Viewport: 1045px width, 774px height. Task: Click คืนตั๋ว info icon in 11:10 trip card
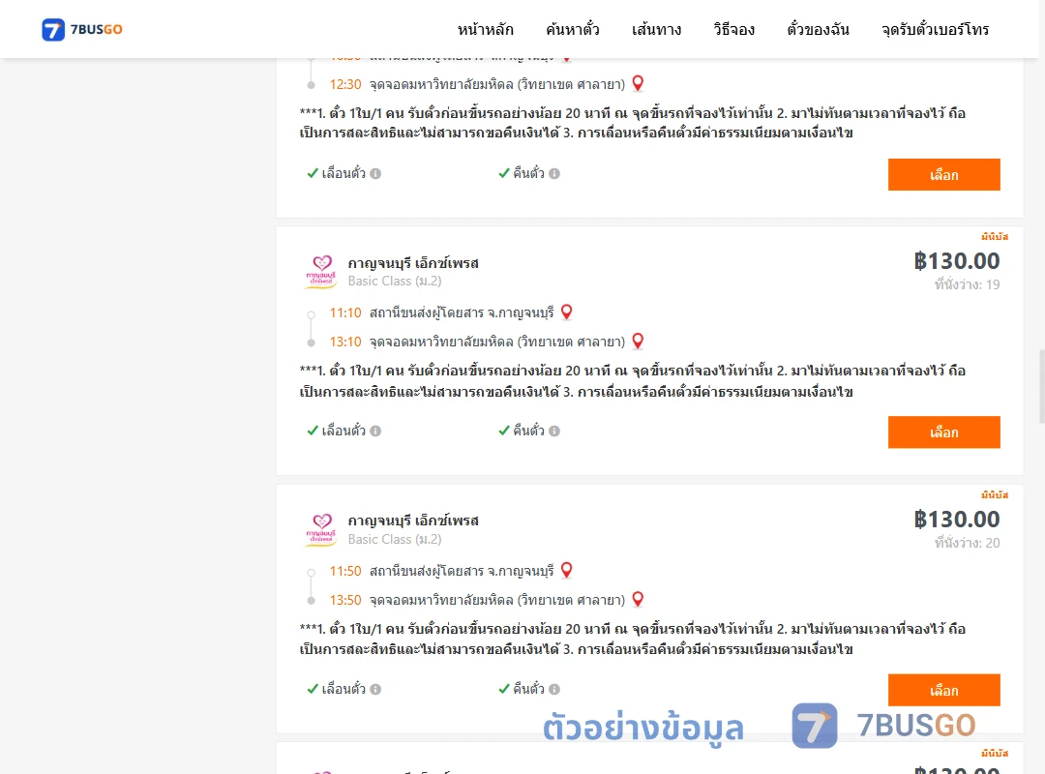click(554, 431)
